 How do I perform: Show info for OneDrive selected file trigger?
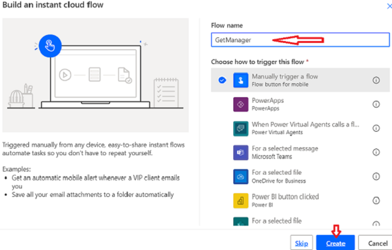(x=376, y=176)
